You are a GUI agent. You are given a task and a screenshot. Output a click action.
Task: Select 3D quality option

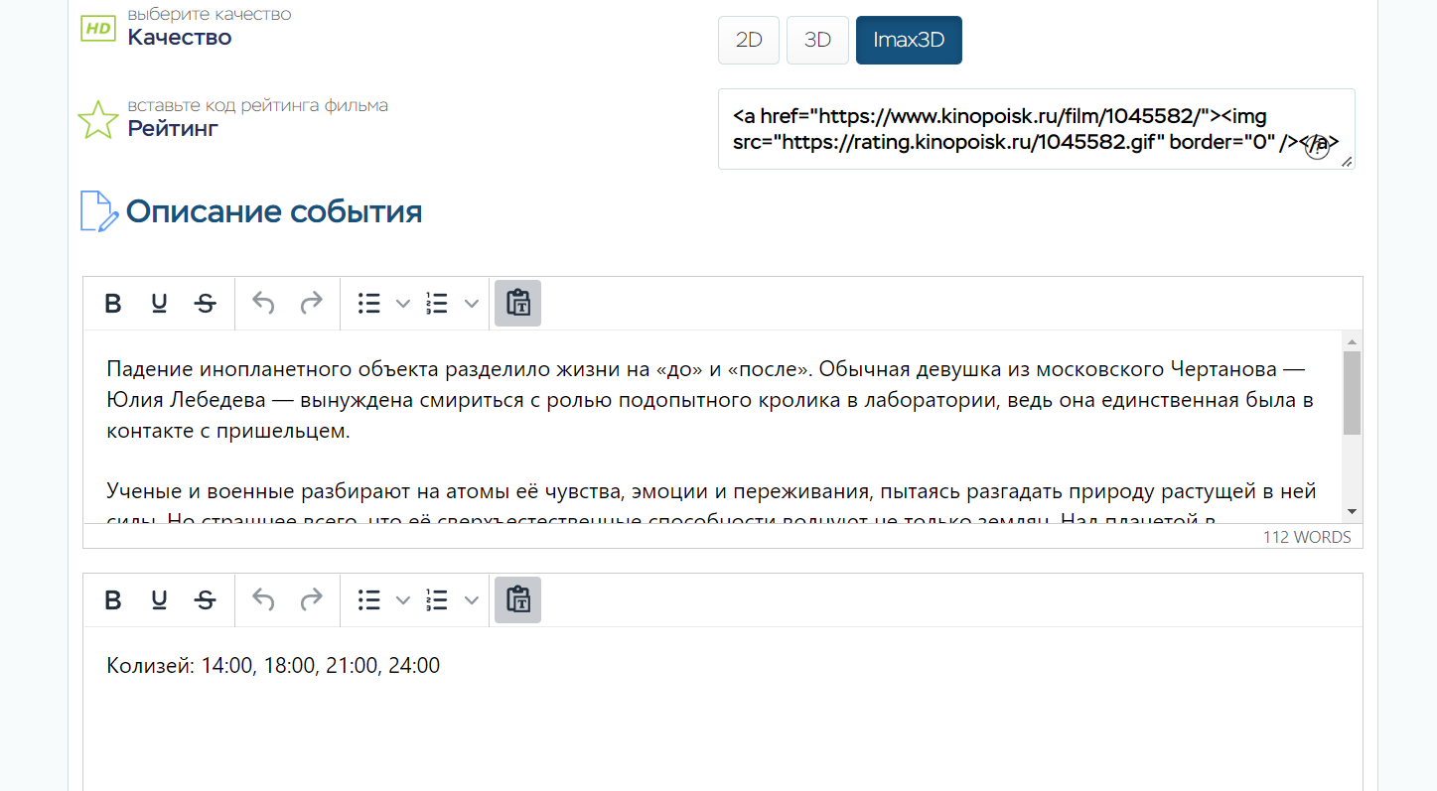817,41
